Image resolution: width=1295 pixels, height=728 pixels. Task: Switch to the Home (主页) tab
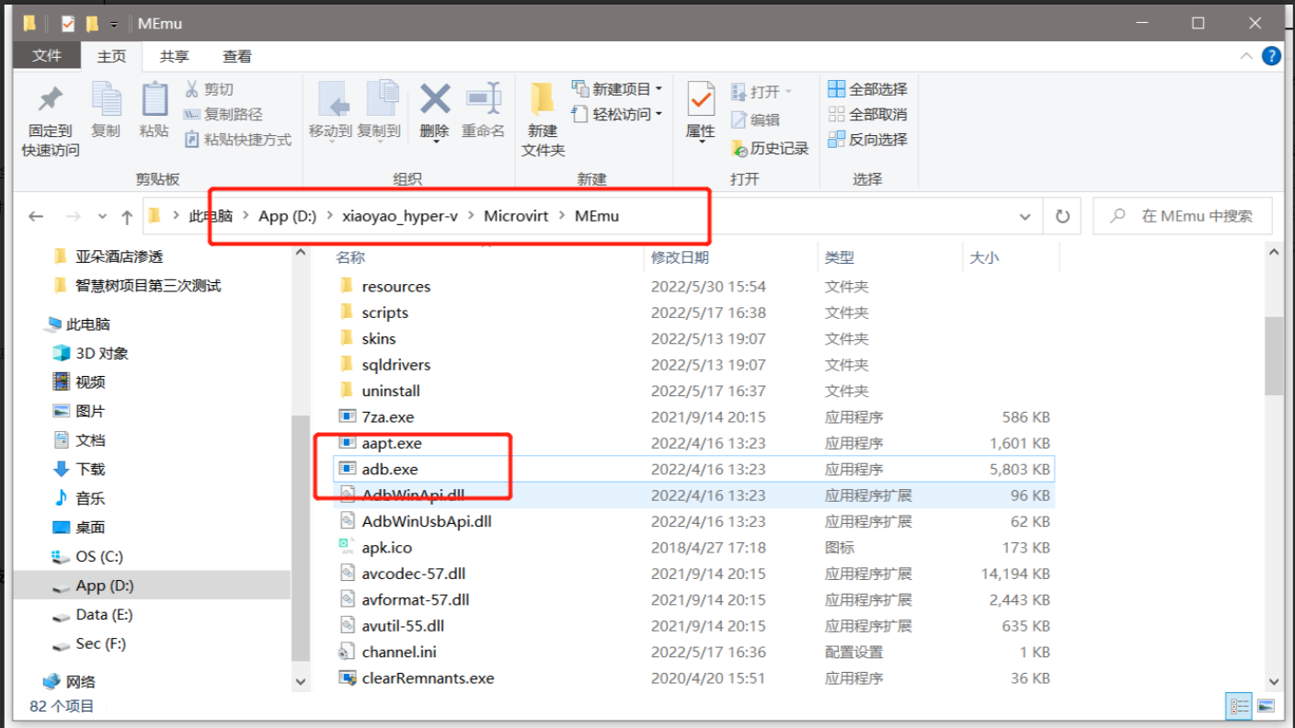[111, 56]
